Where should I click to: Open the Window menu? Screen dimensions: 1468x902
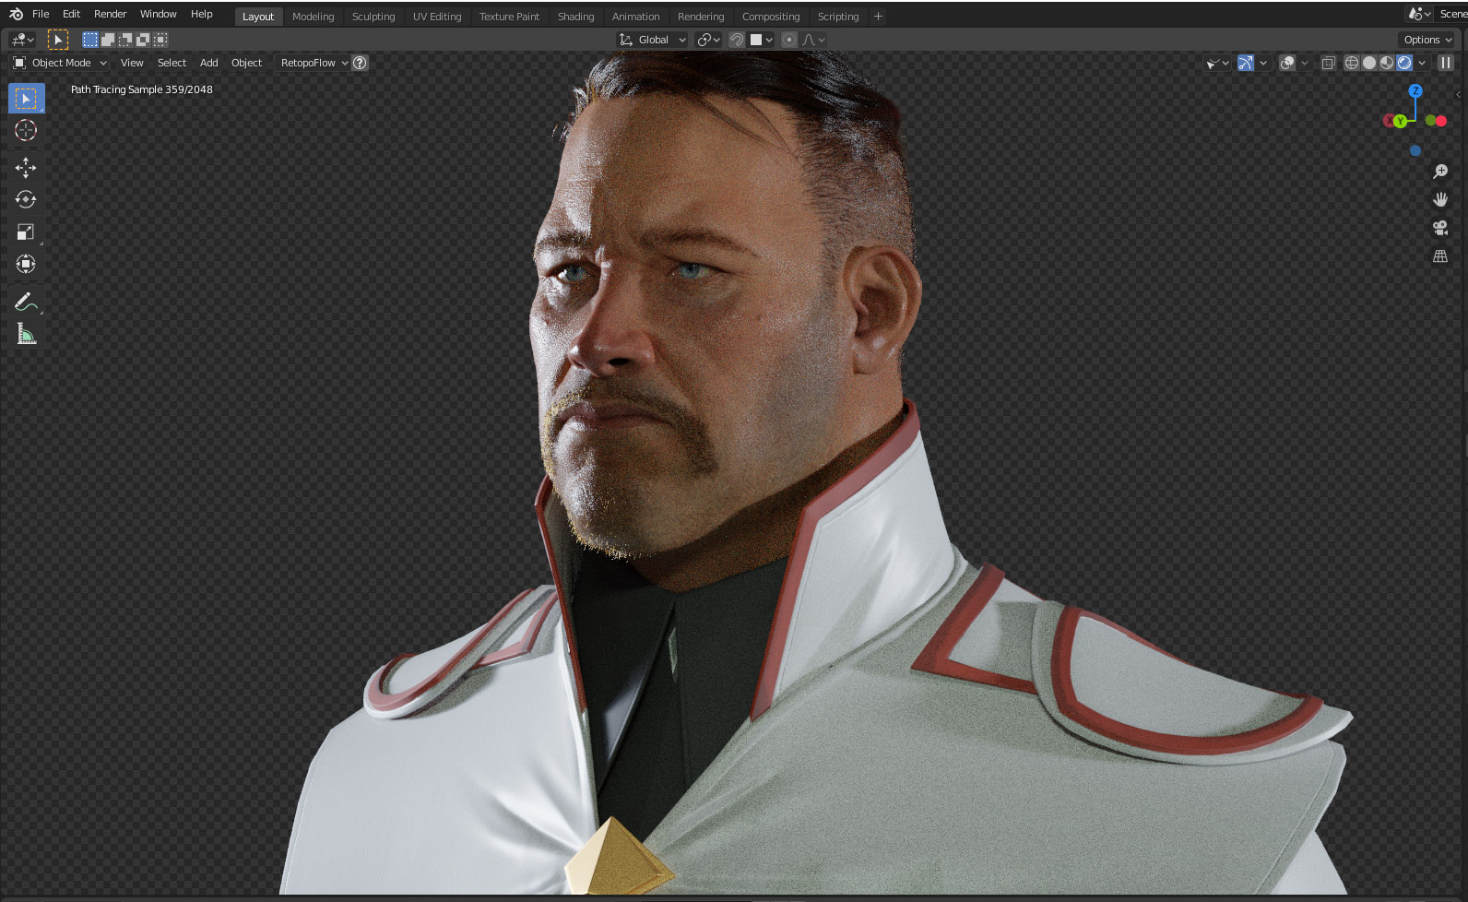click(x=158, y=14)
